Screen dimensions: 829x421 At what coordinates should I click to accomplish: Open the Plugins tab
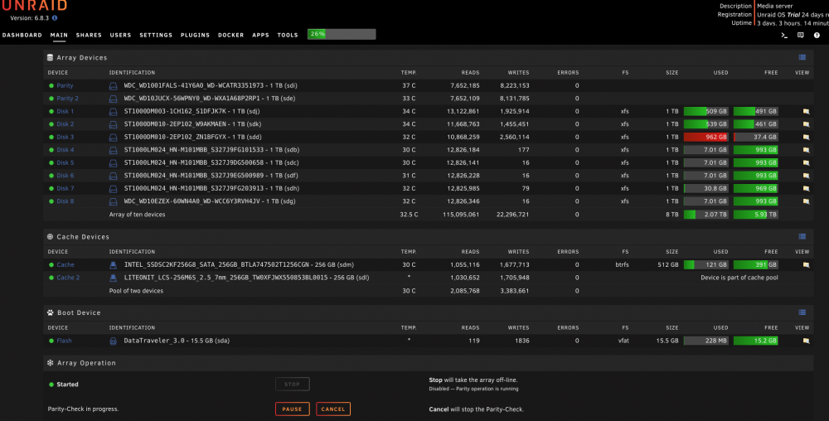(x=195, y=35)
